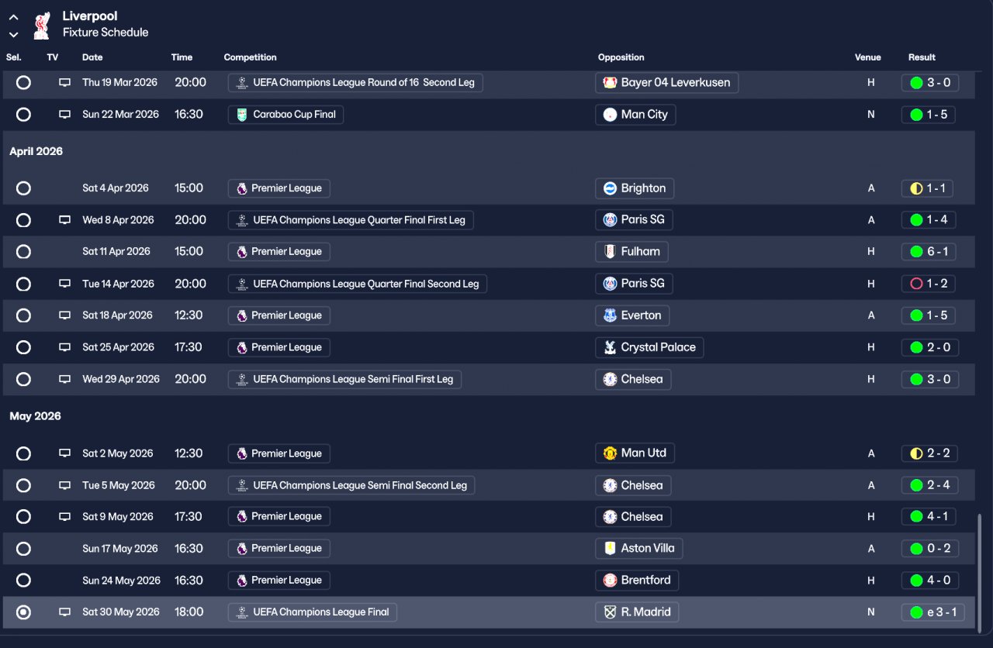
Task: Click the TV icon on the Crystal Palace row
Action: click(65, 347)
